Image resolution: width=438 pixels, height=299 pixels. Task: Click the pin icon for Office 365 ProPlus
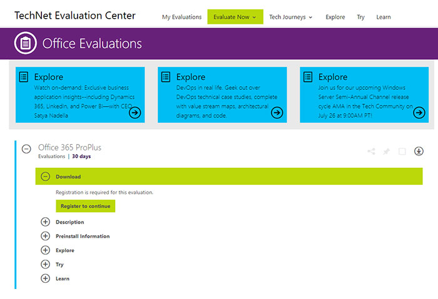386,151
